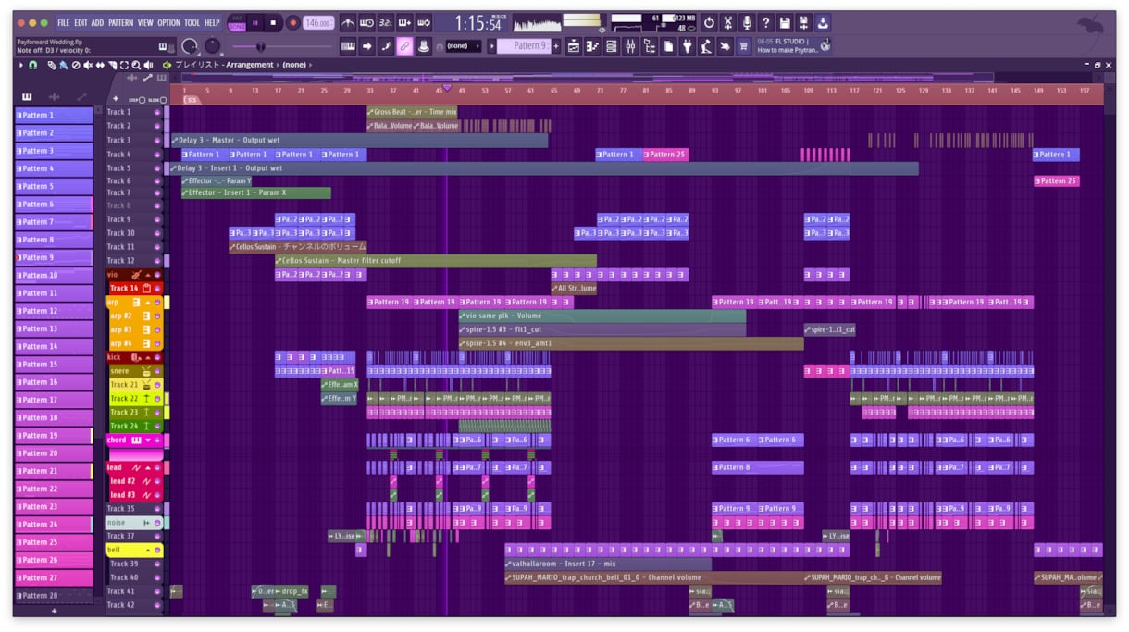Image resolution: width=1129 pixels, height=632 pixels.
Task: Collapse the vio track group arrow
Action: 148,275
